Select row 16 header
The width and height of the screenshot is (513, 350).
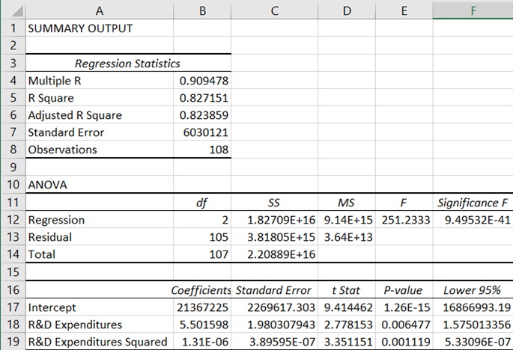pos(13,290)
